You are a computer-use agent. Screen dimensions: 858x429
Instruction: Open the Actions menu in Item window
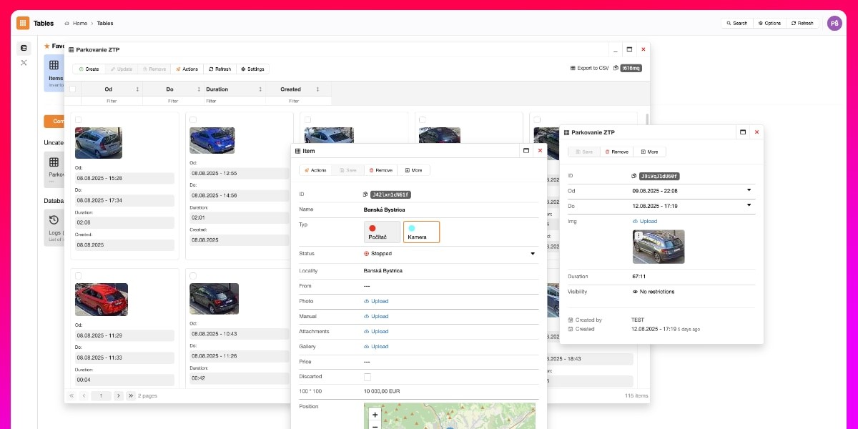[316, 170]
